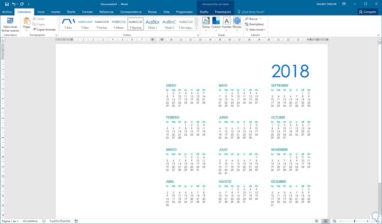Viewport: 382px width, 224px height.
Task: Apply the Título 1 style
Action: (152, 24)
